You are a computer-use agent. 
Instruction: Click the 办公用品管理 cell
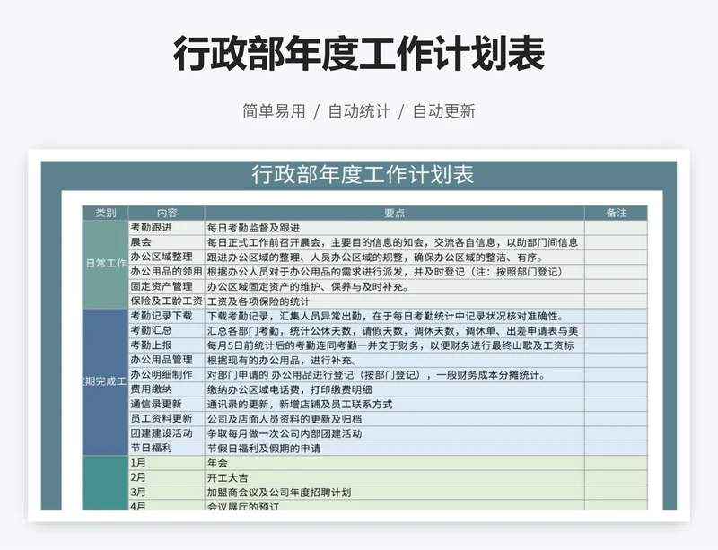coord(167,360)
